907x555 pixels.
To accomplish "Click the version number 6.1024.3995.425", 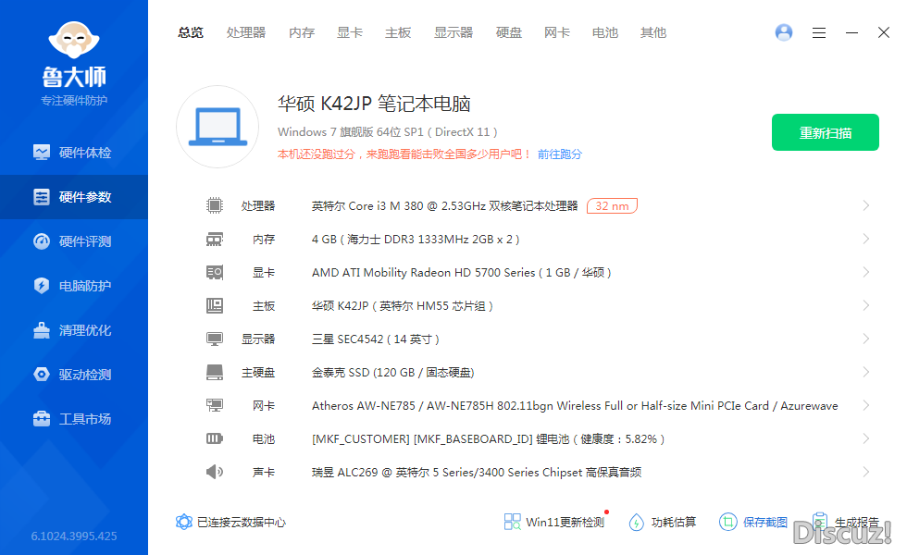I will [x=74, y=536].
